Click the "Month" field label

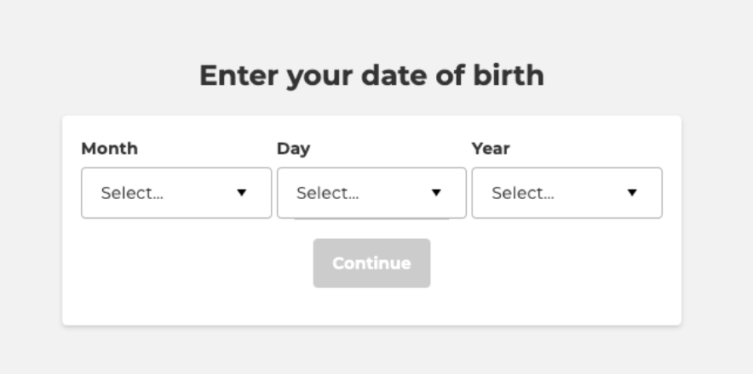coord(109,149)
